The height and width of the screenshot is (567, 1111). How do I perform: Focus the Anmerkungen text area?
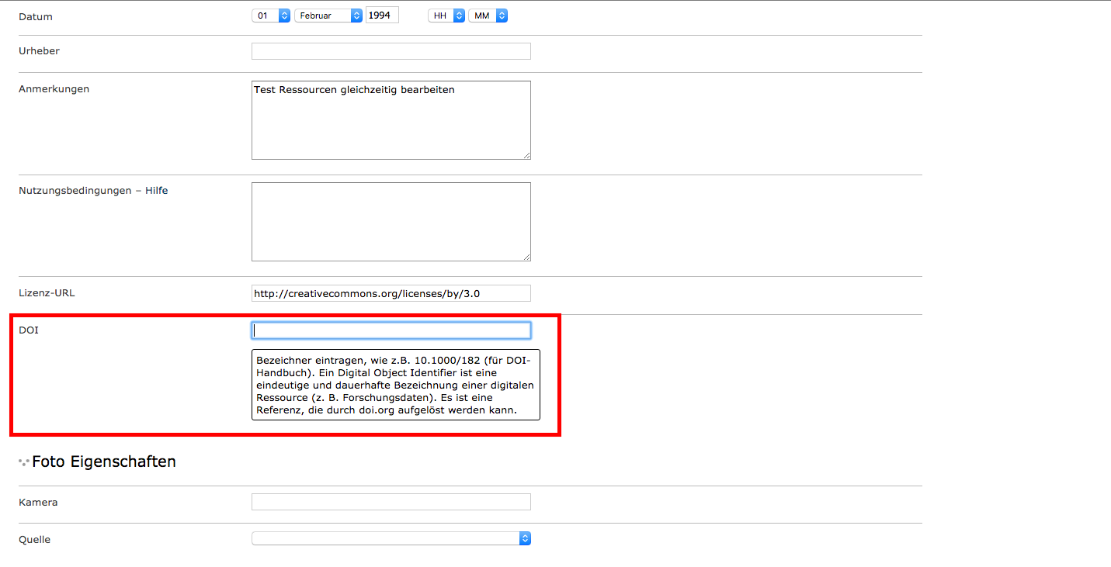tap(391, 120)
